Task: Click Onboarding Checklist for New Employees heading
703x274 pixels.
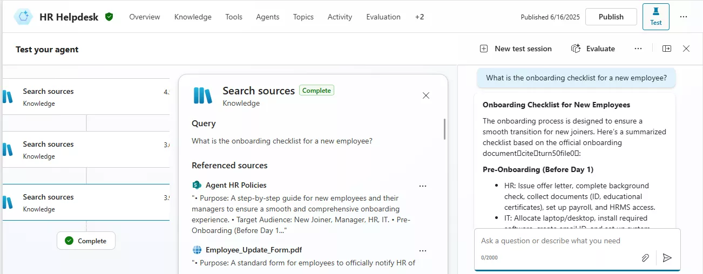Action: click(x=557, y=105)
